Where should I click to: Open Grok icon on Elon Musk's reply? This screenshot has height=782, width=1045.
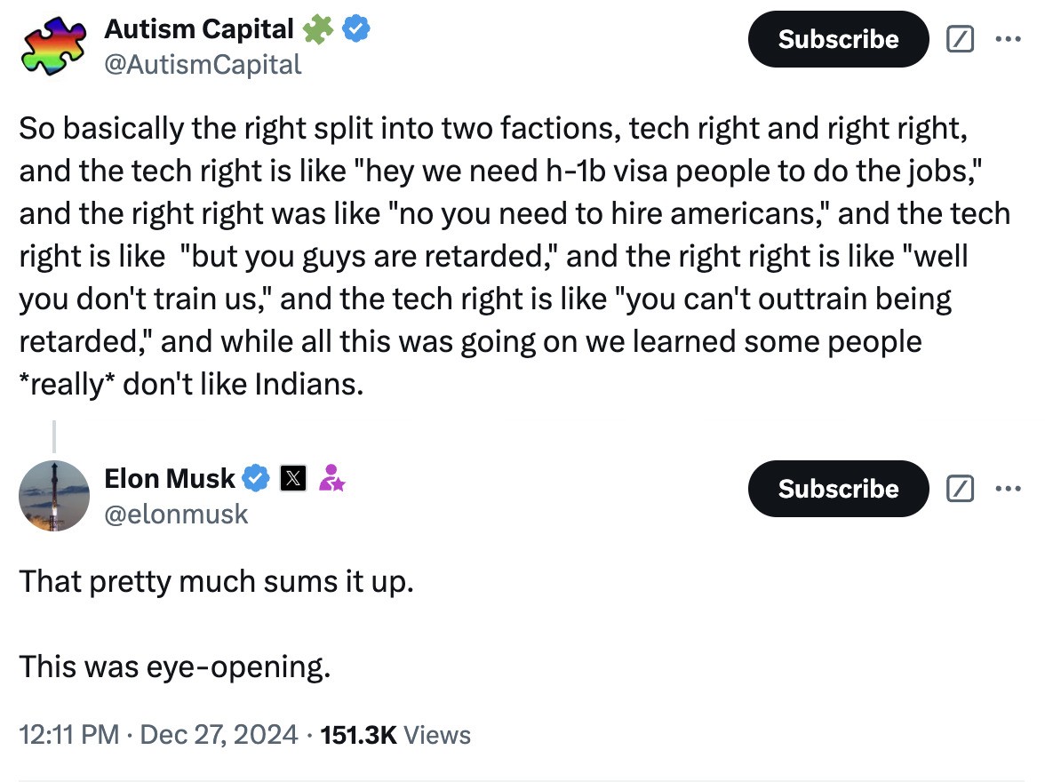pos(960,489)
